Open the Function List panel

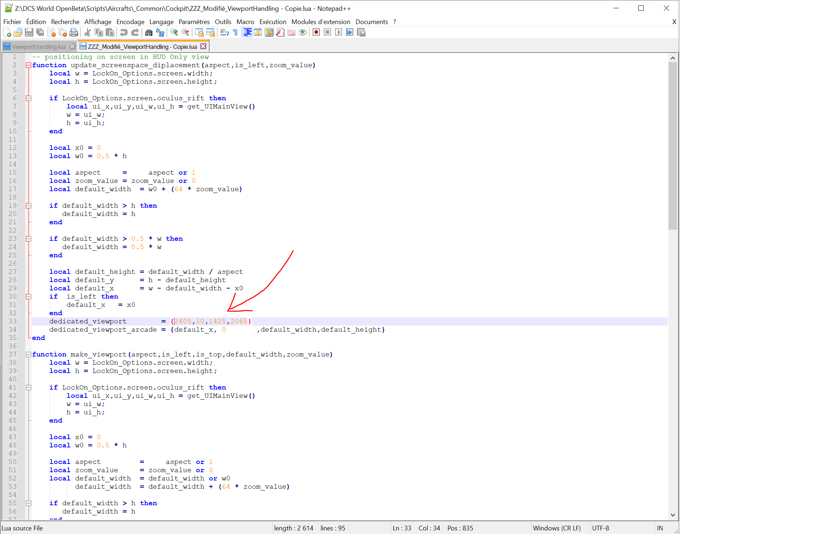(280, 33)
